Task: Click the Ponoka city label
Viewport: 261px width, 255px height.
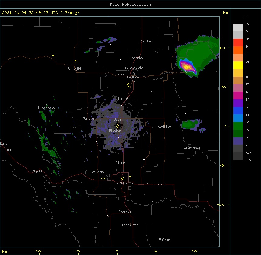Action: click(x=145, y=41)
